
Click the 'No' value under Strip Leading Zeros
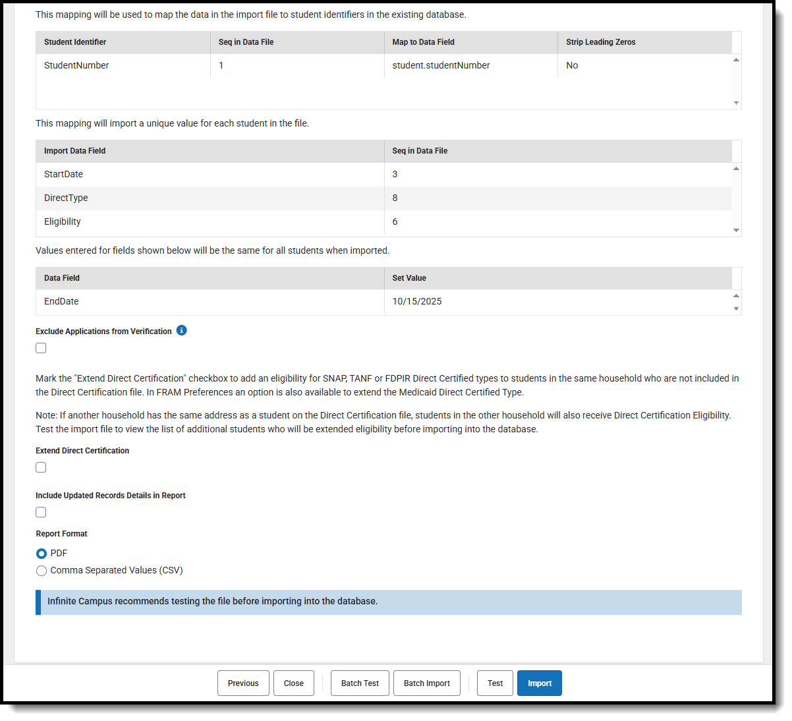point(572,65)
